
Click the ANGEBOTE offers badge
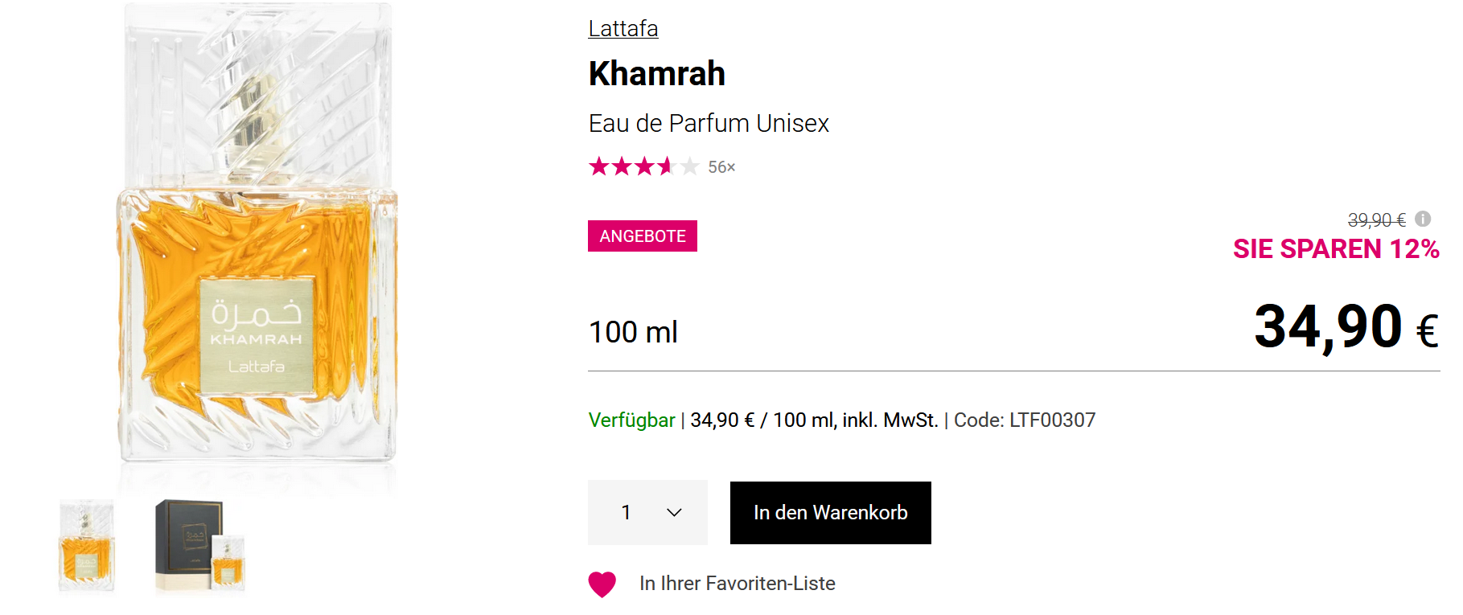pyautogui.click(x=642, y=236)
